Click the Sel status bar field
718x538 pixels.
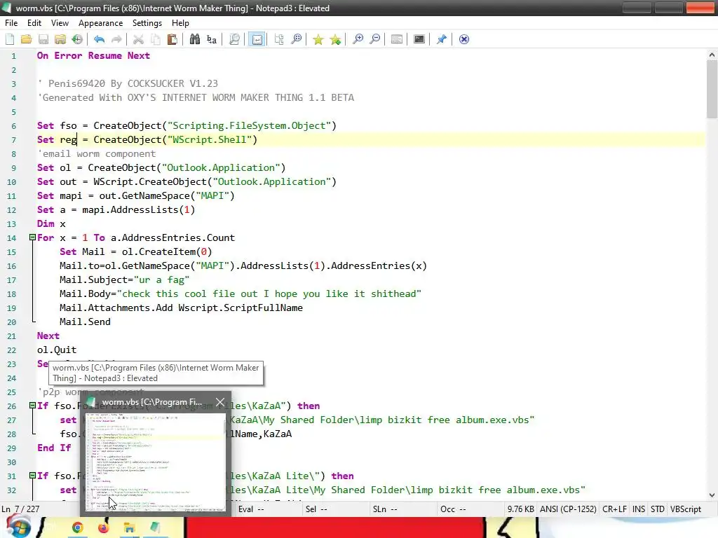coord(317,509)
